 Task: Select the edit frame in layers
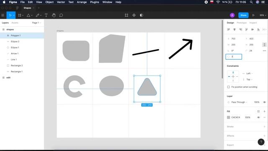tap(22, 78)
